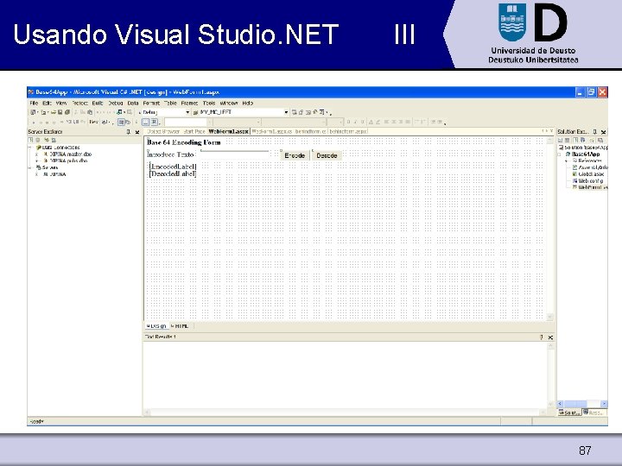Select the Base 64 Encoding Form heading
Image resolution: width=622 pixels, height=466 pixels.
[184, 142]
